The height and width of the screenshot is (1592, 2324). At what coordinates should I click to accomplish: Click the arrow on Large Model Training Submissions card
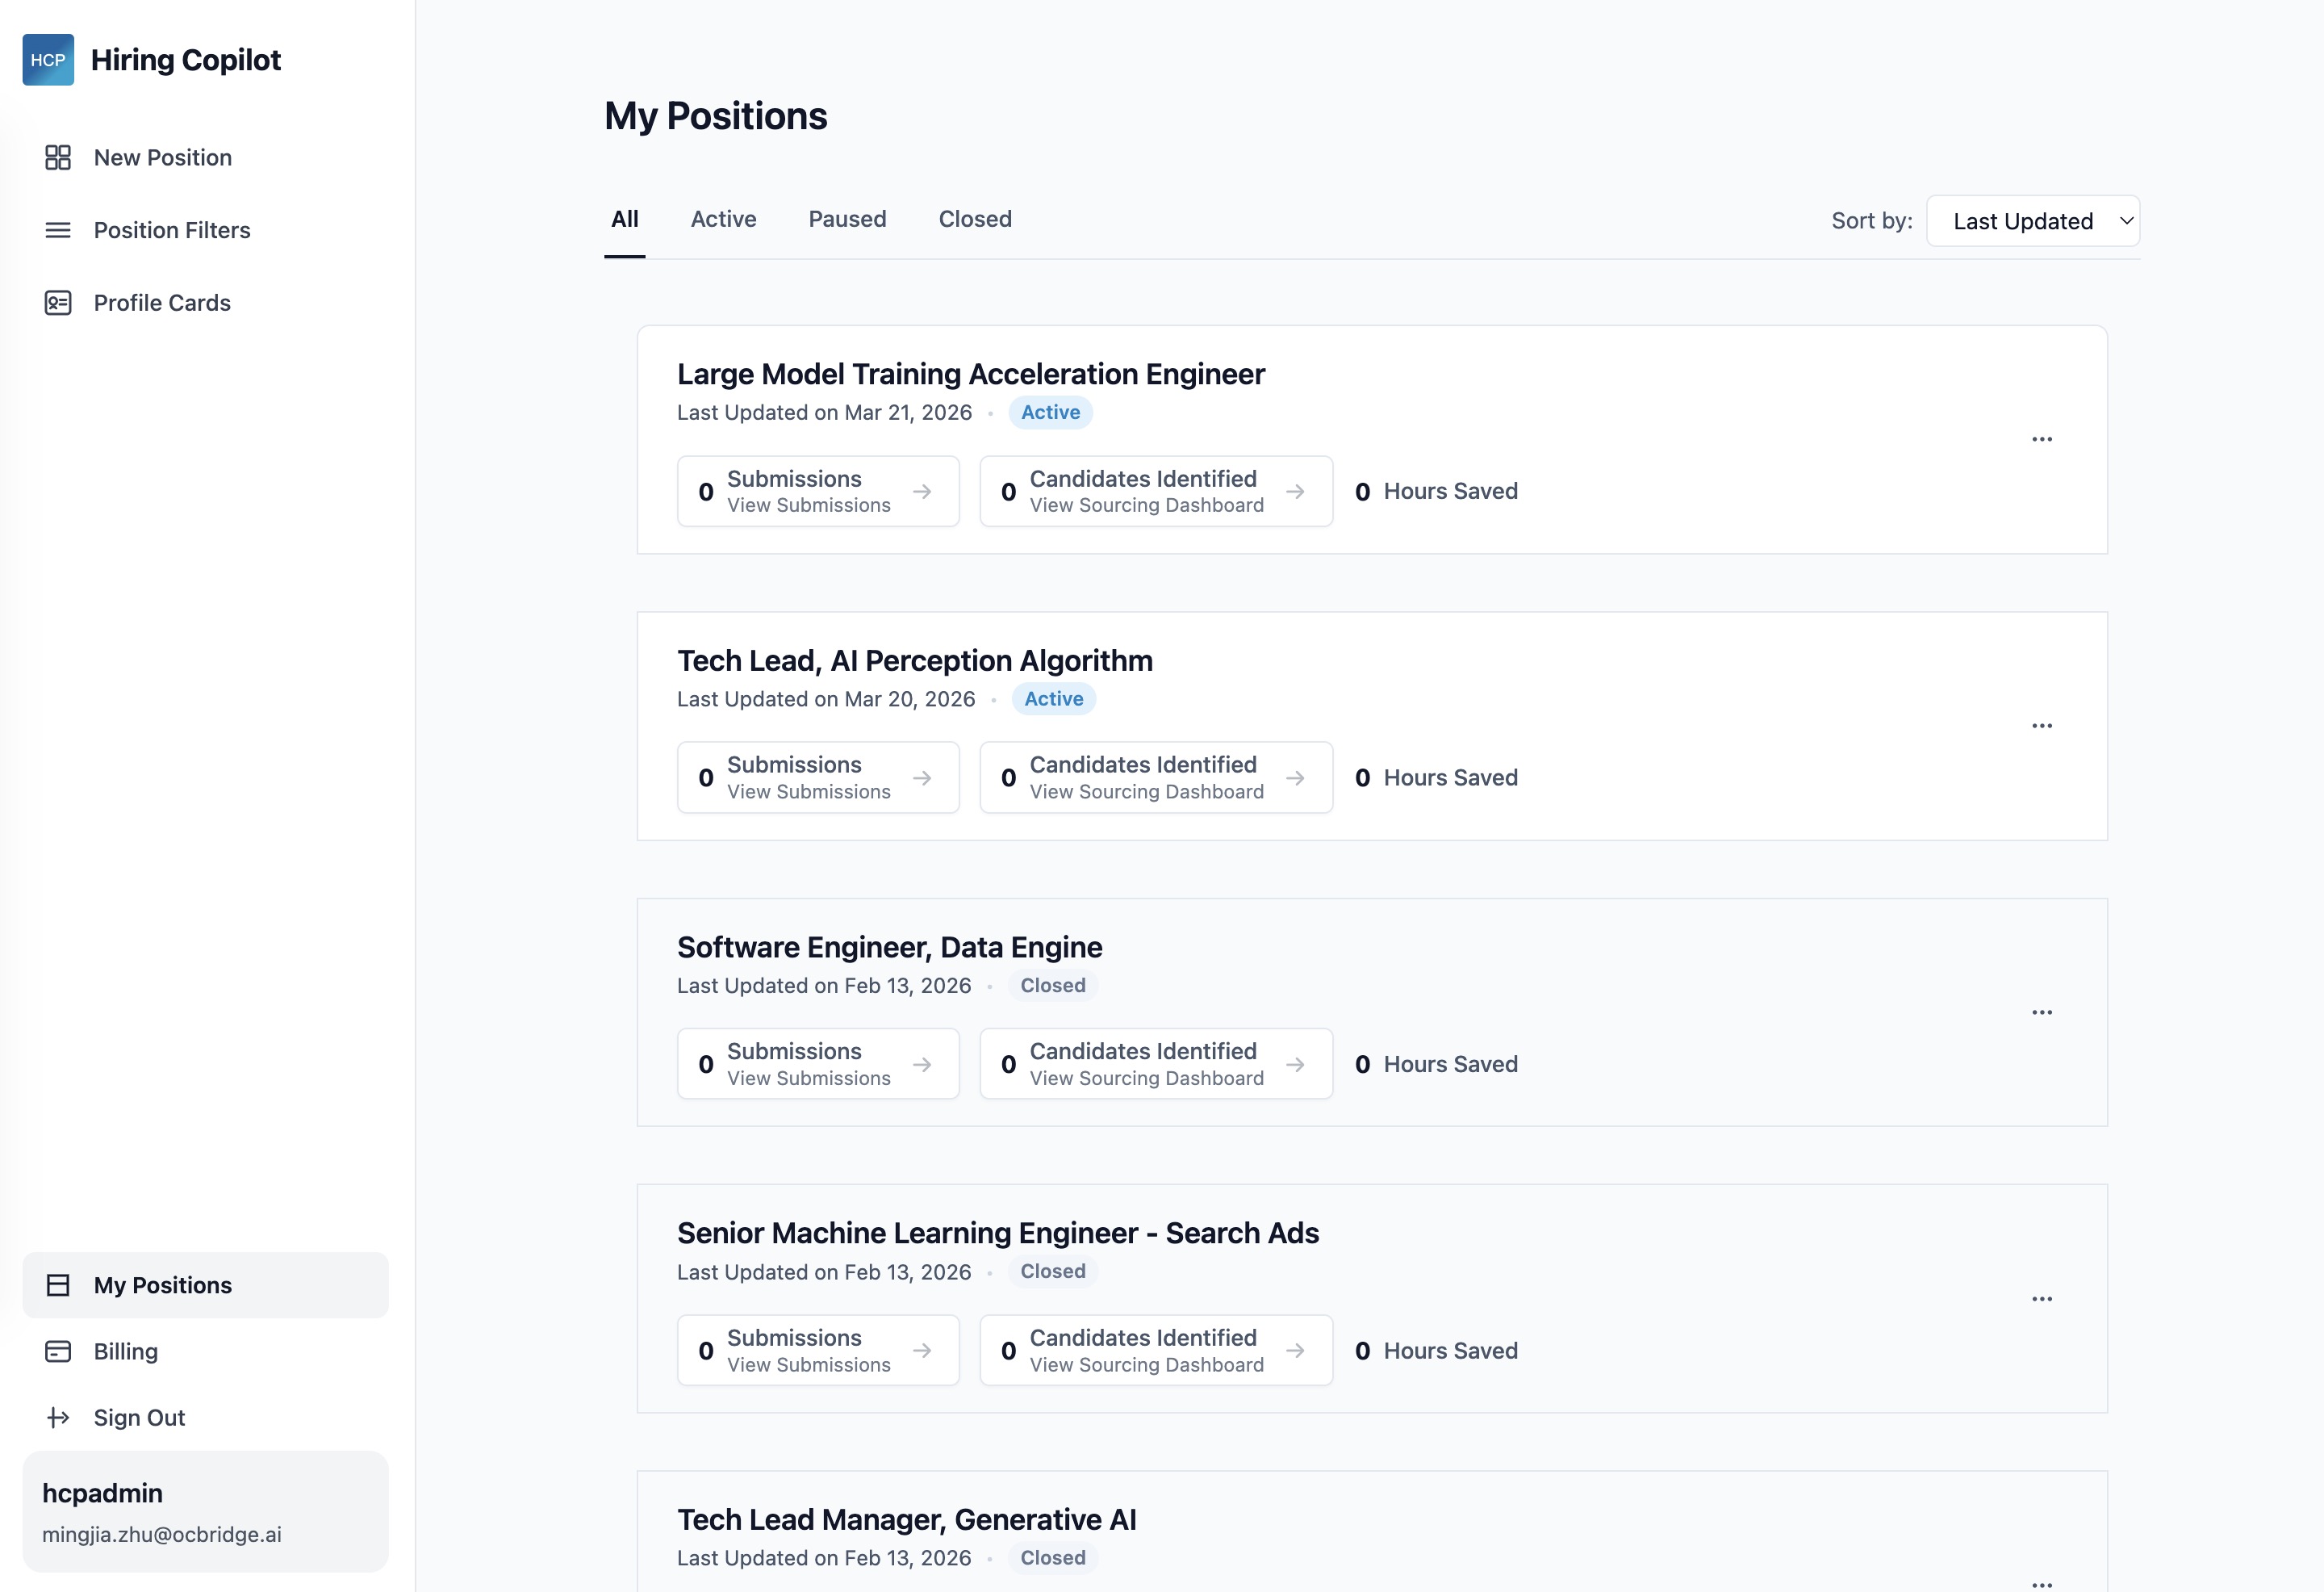(x=922, y=492)
